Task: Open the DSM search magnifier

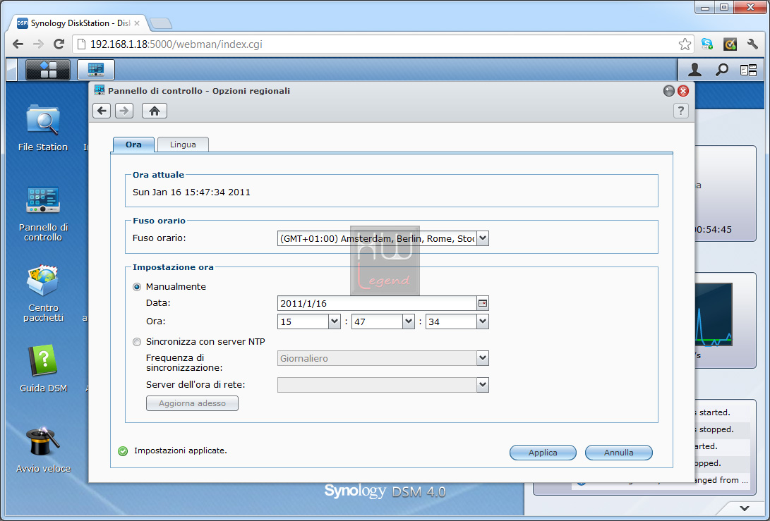Action: (x=721, y=70)
